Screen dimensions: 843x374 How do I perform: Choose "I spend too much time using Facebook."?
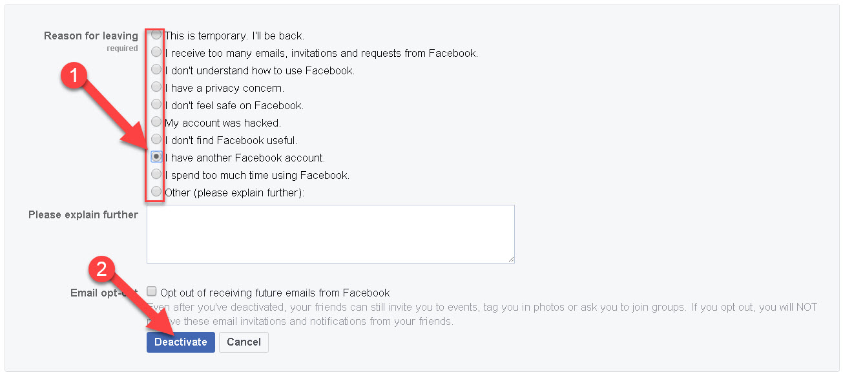[156, 174]
